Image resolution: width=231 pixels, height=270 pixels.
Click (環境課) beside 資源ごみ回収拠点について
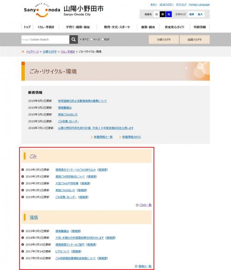91,177
